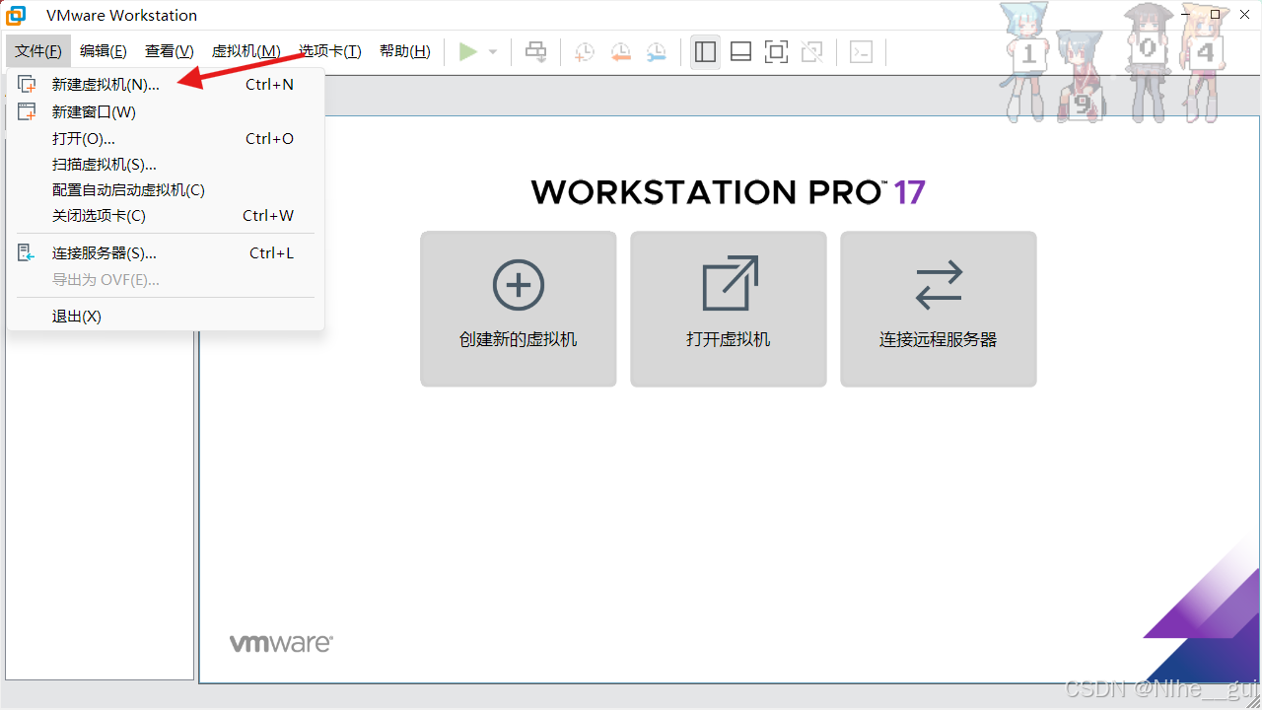Image resolution: width=1262 pixels, height=710 pixels.
Task: Click the green Power On play icon
Action: tap(468, 52)
